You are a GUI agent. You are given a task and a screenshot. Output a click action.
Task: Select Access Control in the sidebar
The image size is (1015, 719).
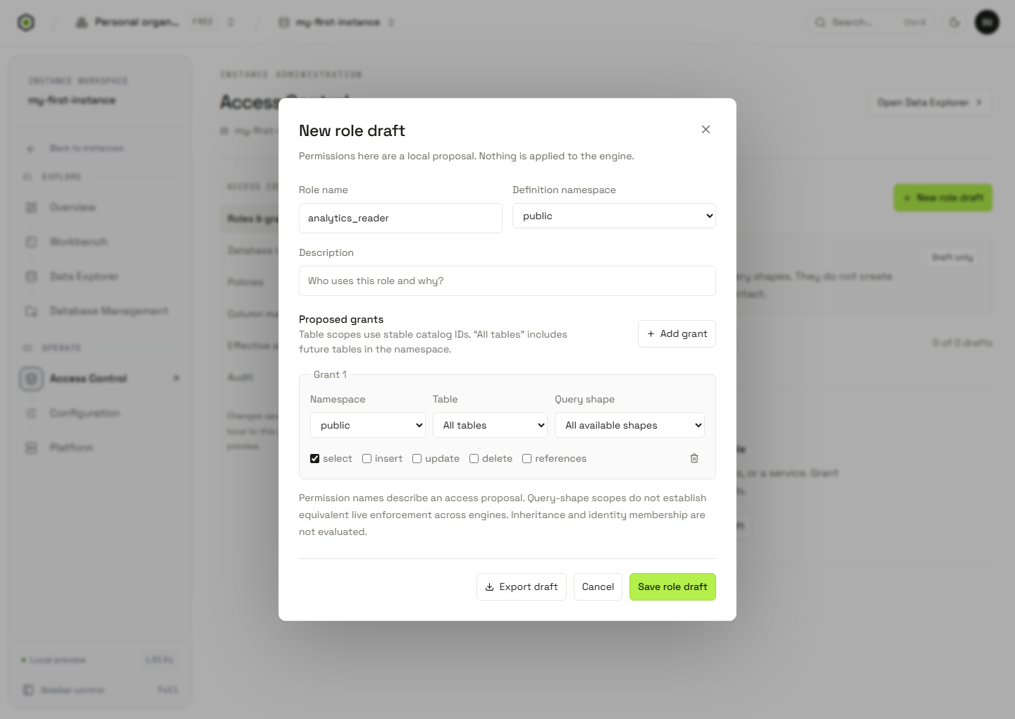[99, 379]
